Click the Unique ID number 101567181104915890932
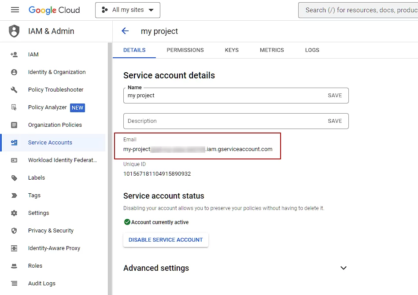Viewport: 418px width, 295px height. coord(157,174)
